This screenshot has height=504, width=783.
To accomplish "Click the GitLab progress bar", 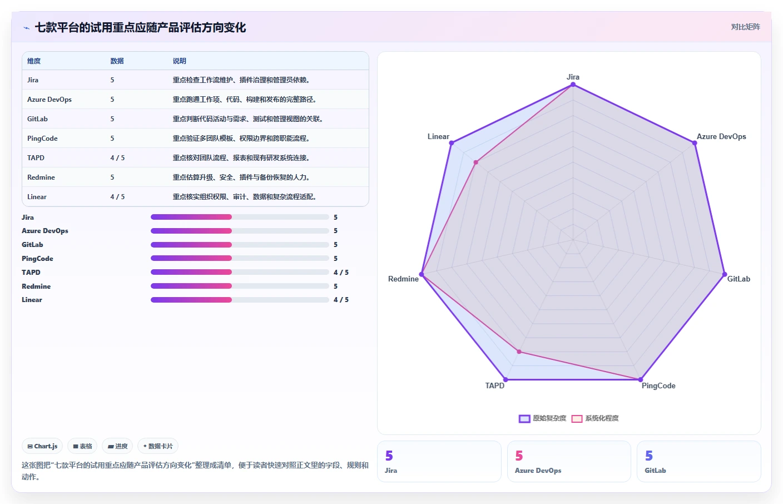I will [240, 245].
